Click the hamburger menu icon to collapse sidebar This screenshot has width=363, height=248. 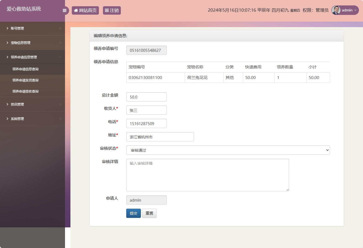[x=64, y=10]
